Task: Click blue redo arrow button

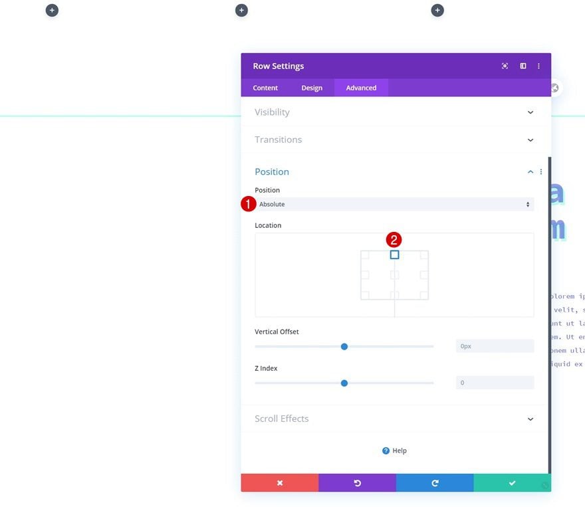Action: click(x=435, y=483)
